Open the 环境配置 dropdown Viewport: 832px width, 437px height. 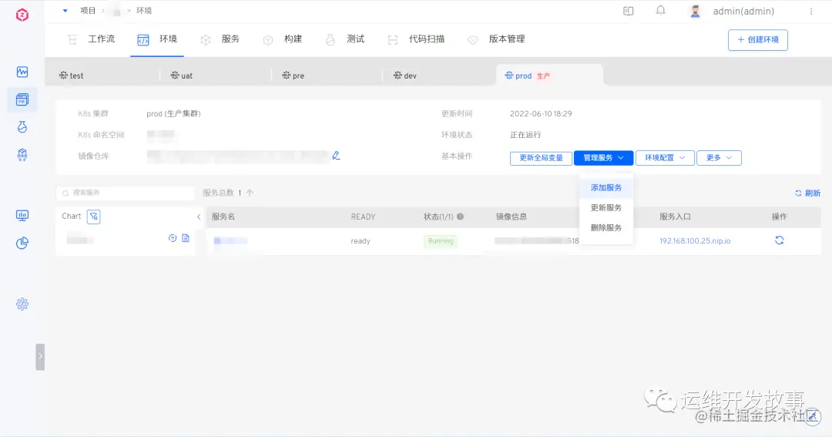665,158
